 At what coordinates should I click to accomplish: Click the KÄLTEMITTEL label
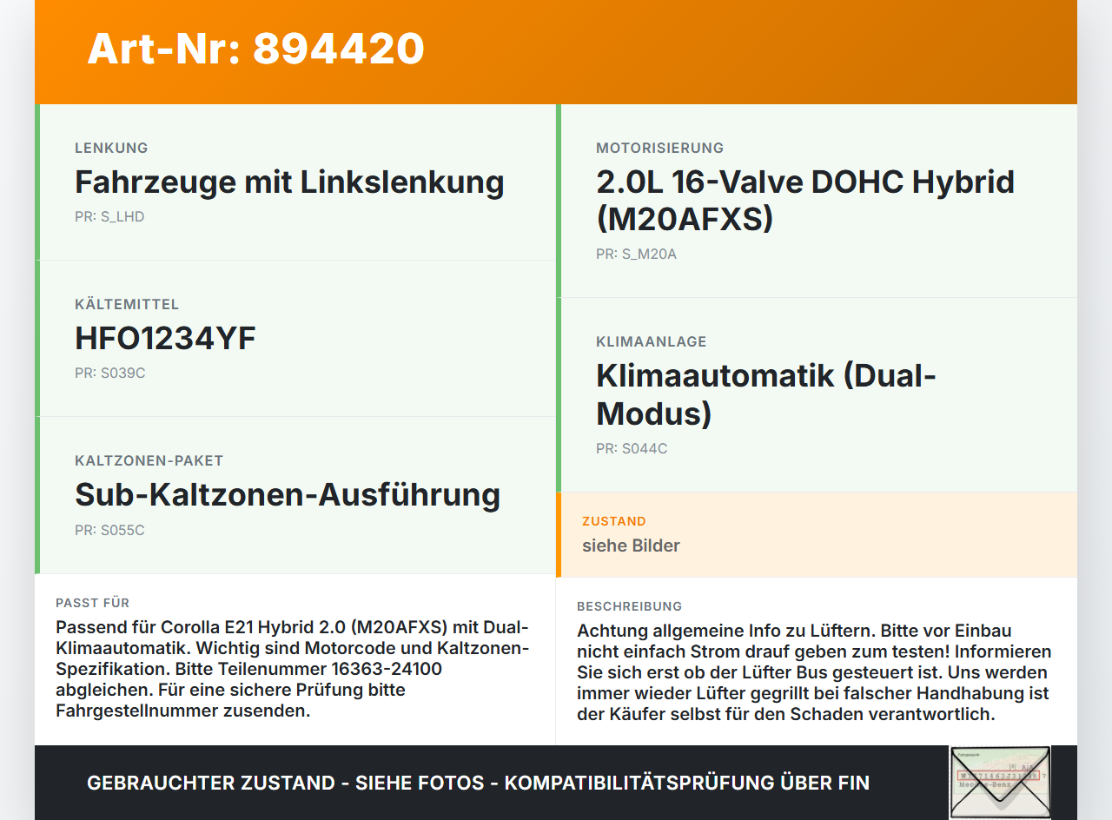coord(127,304)
